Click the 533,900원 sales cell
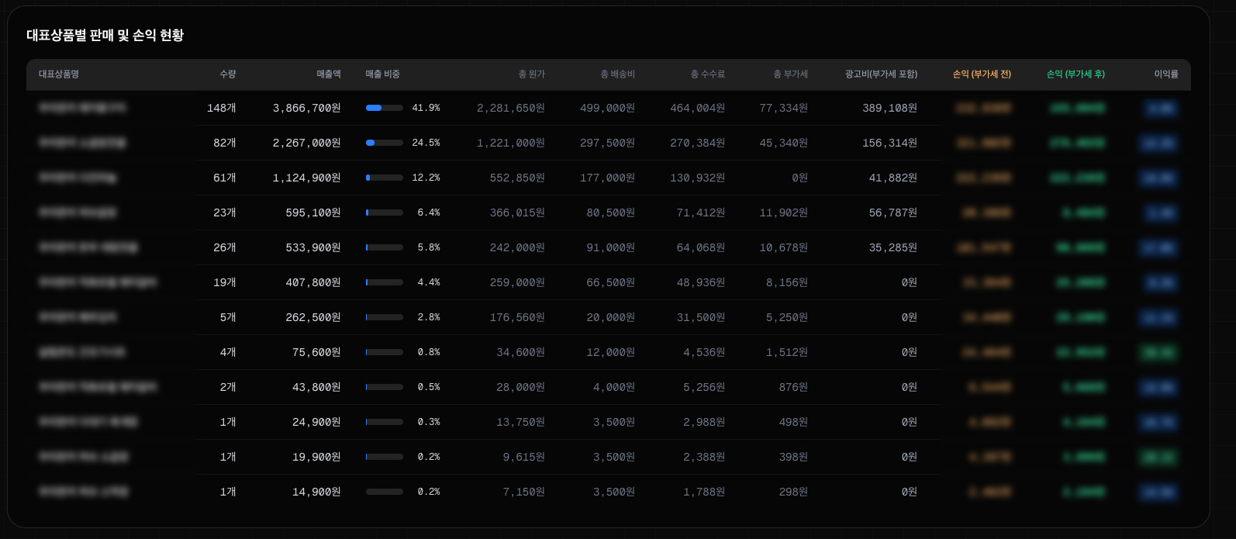Viewport: 1236px width, 539px height. (x=313, y=247)
